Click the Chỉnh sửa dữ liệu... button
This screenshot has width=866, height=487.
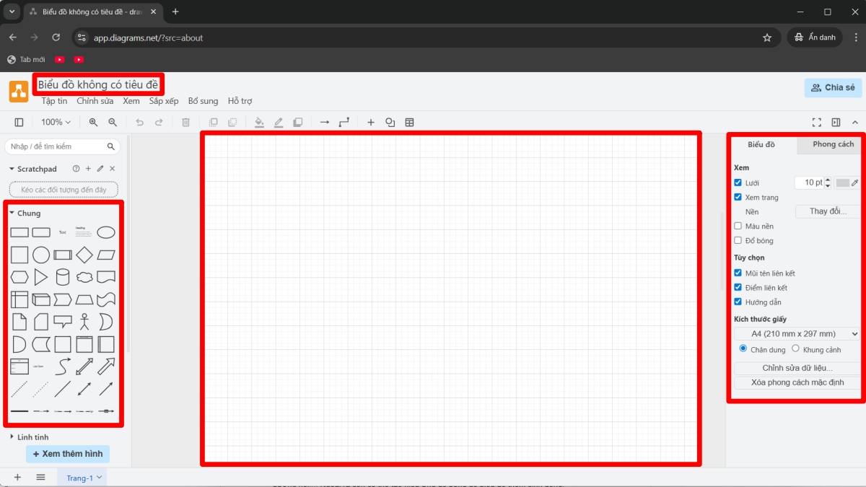[797, 368]
